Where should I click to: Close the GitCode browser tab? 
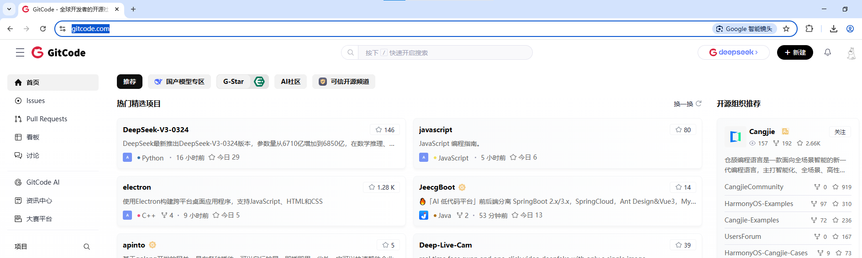(x=117, y=9)
